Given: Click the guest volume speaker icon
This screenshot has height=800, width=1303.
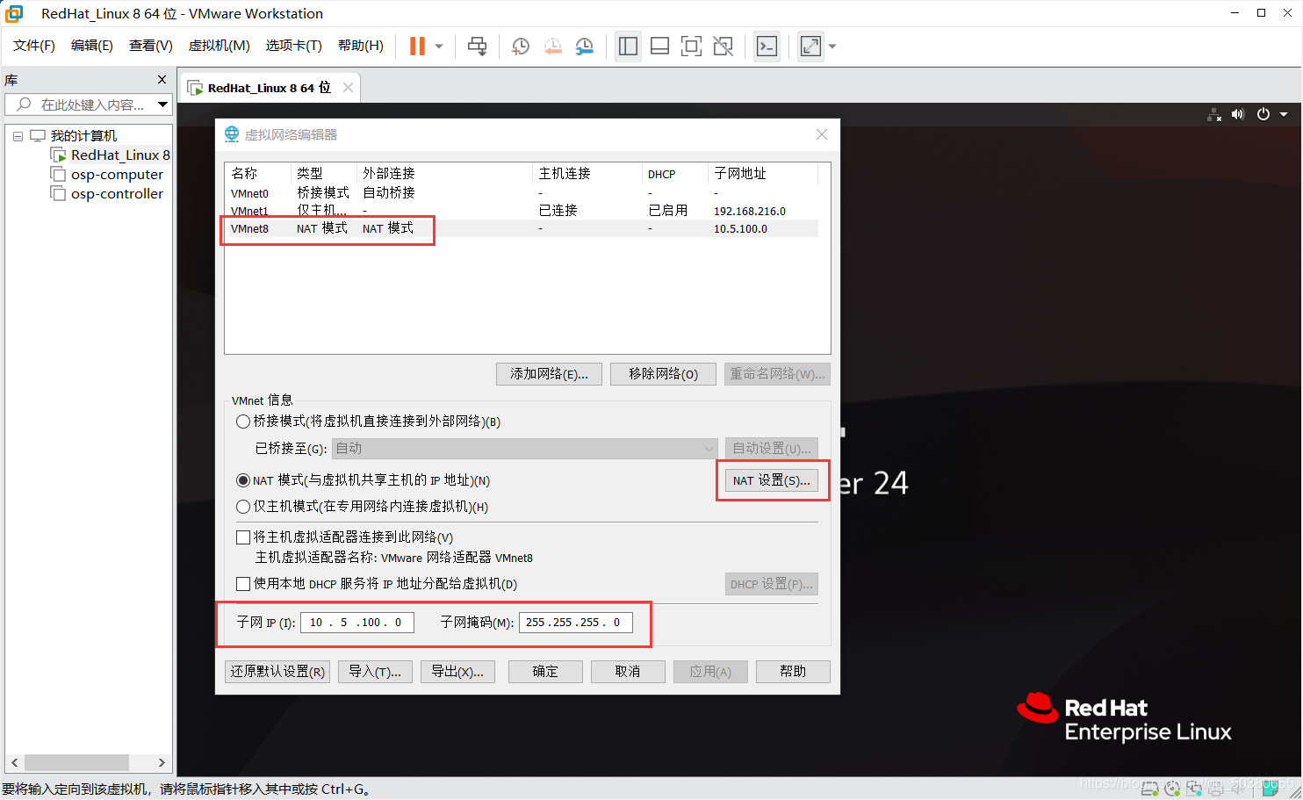Looking at the screenshot, I should [x=1238, y=114].
